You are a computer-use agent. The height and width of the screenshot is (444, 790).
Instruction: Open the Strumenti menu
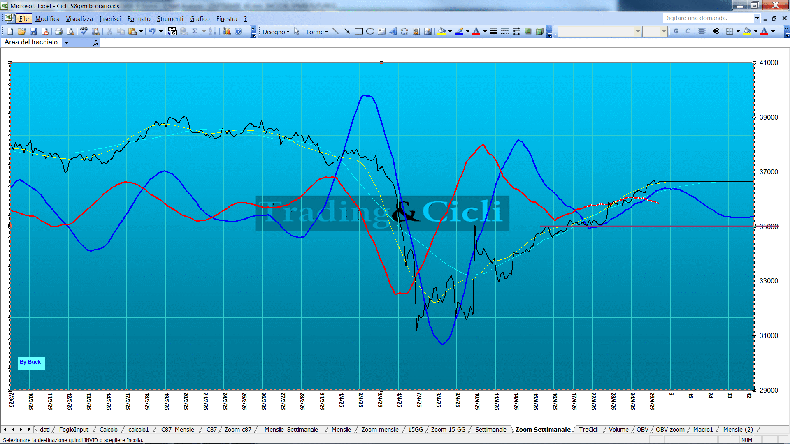click(170, 18)
